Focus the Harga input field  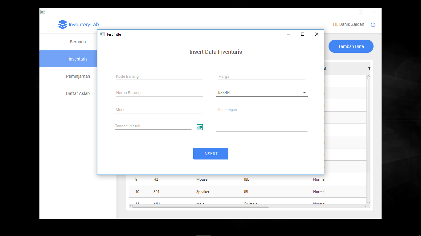click(x=261, y=77)
